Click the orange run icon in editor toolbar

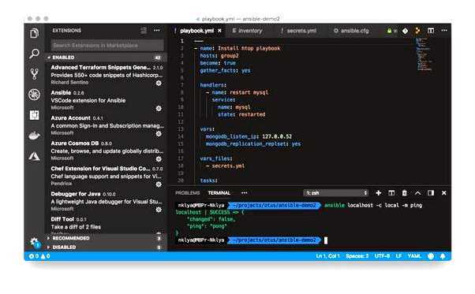[417, 31]
